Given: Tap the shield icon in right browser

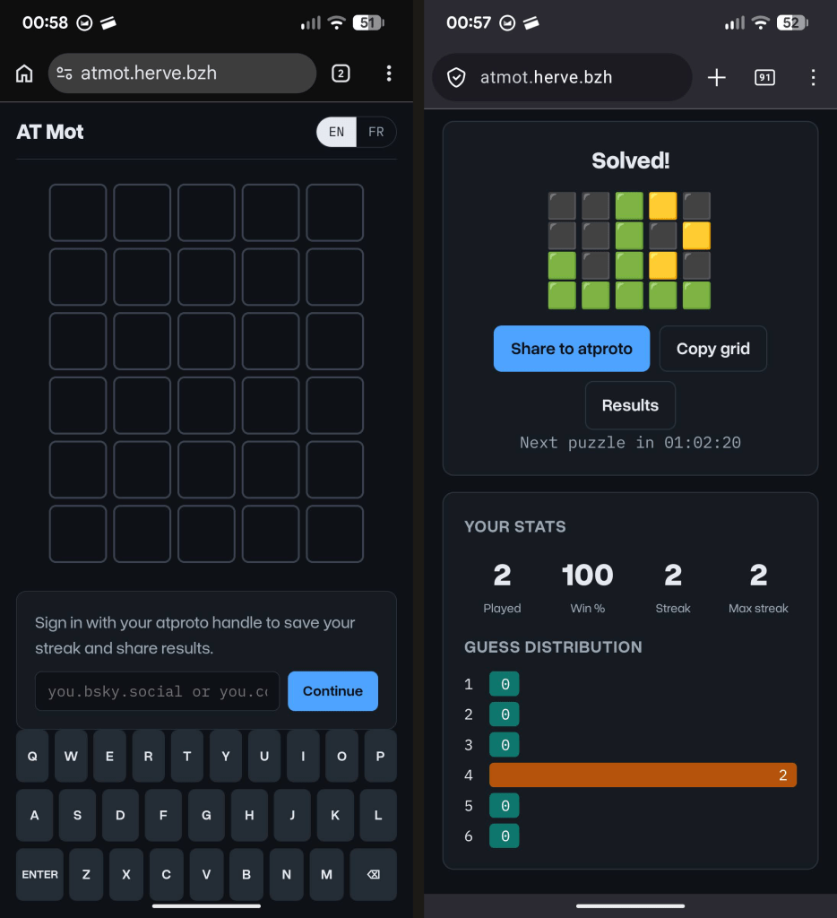Looking at the screenshot, I should (456, 77).
